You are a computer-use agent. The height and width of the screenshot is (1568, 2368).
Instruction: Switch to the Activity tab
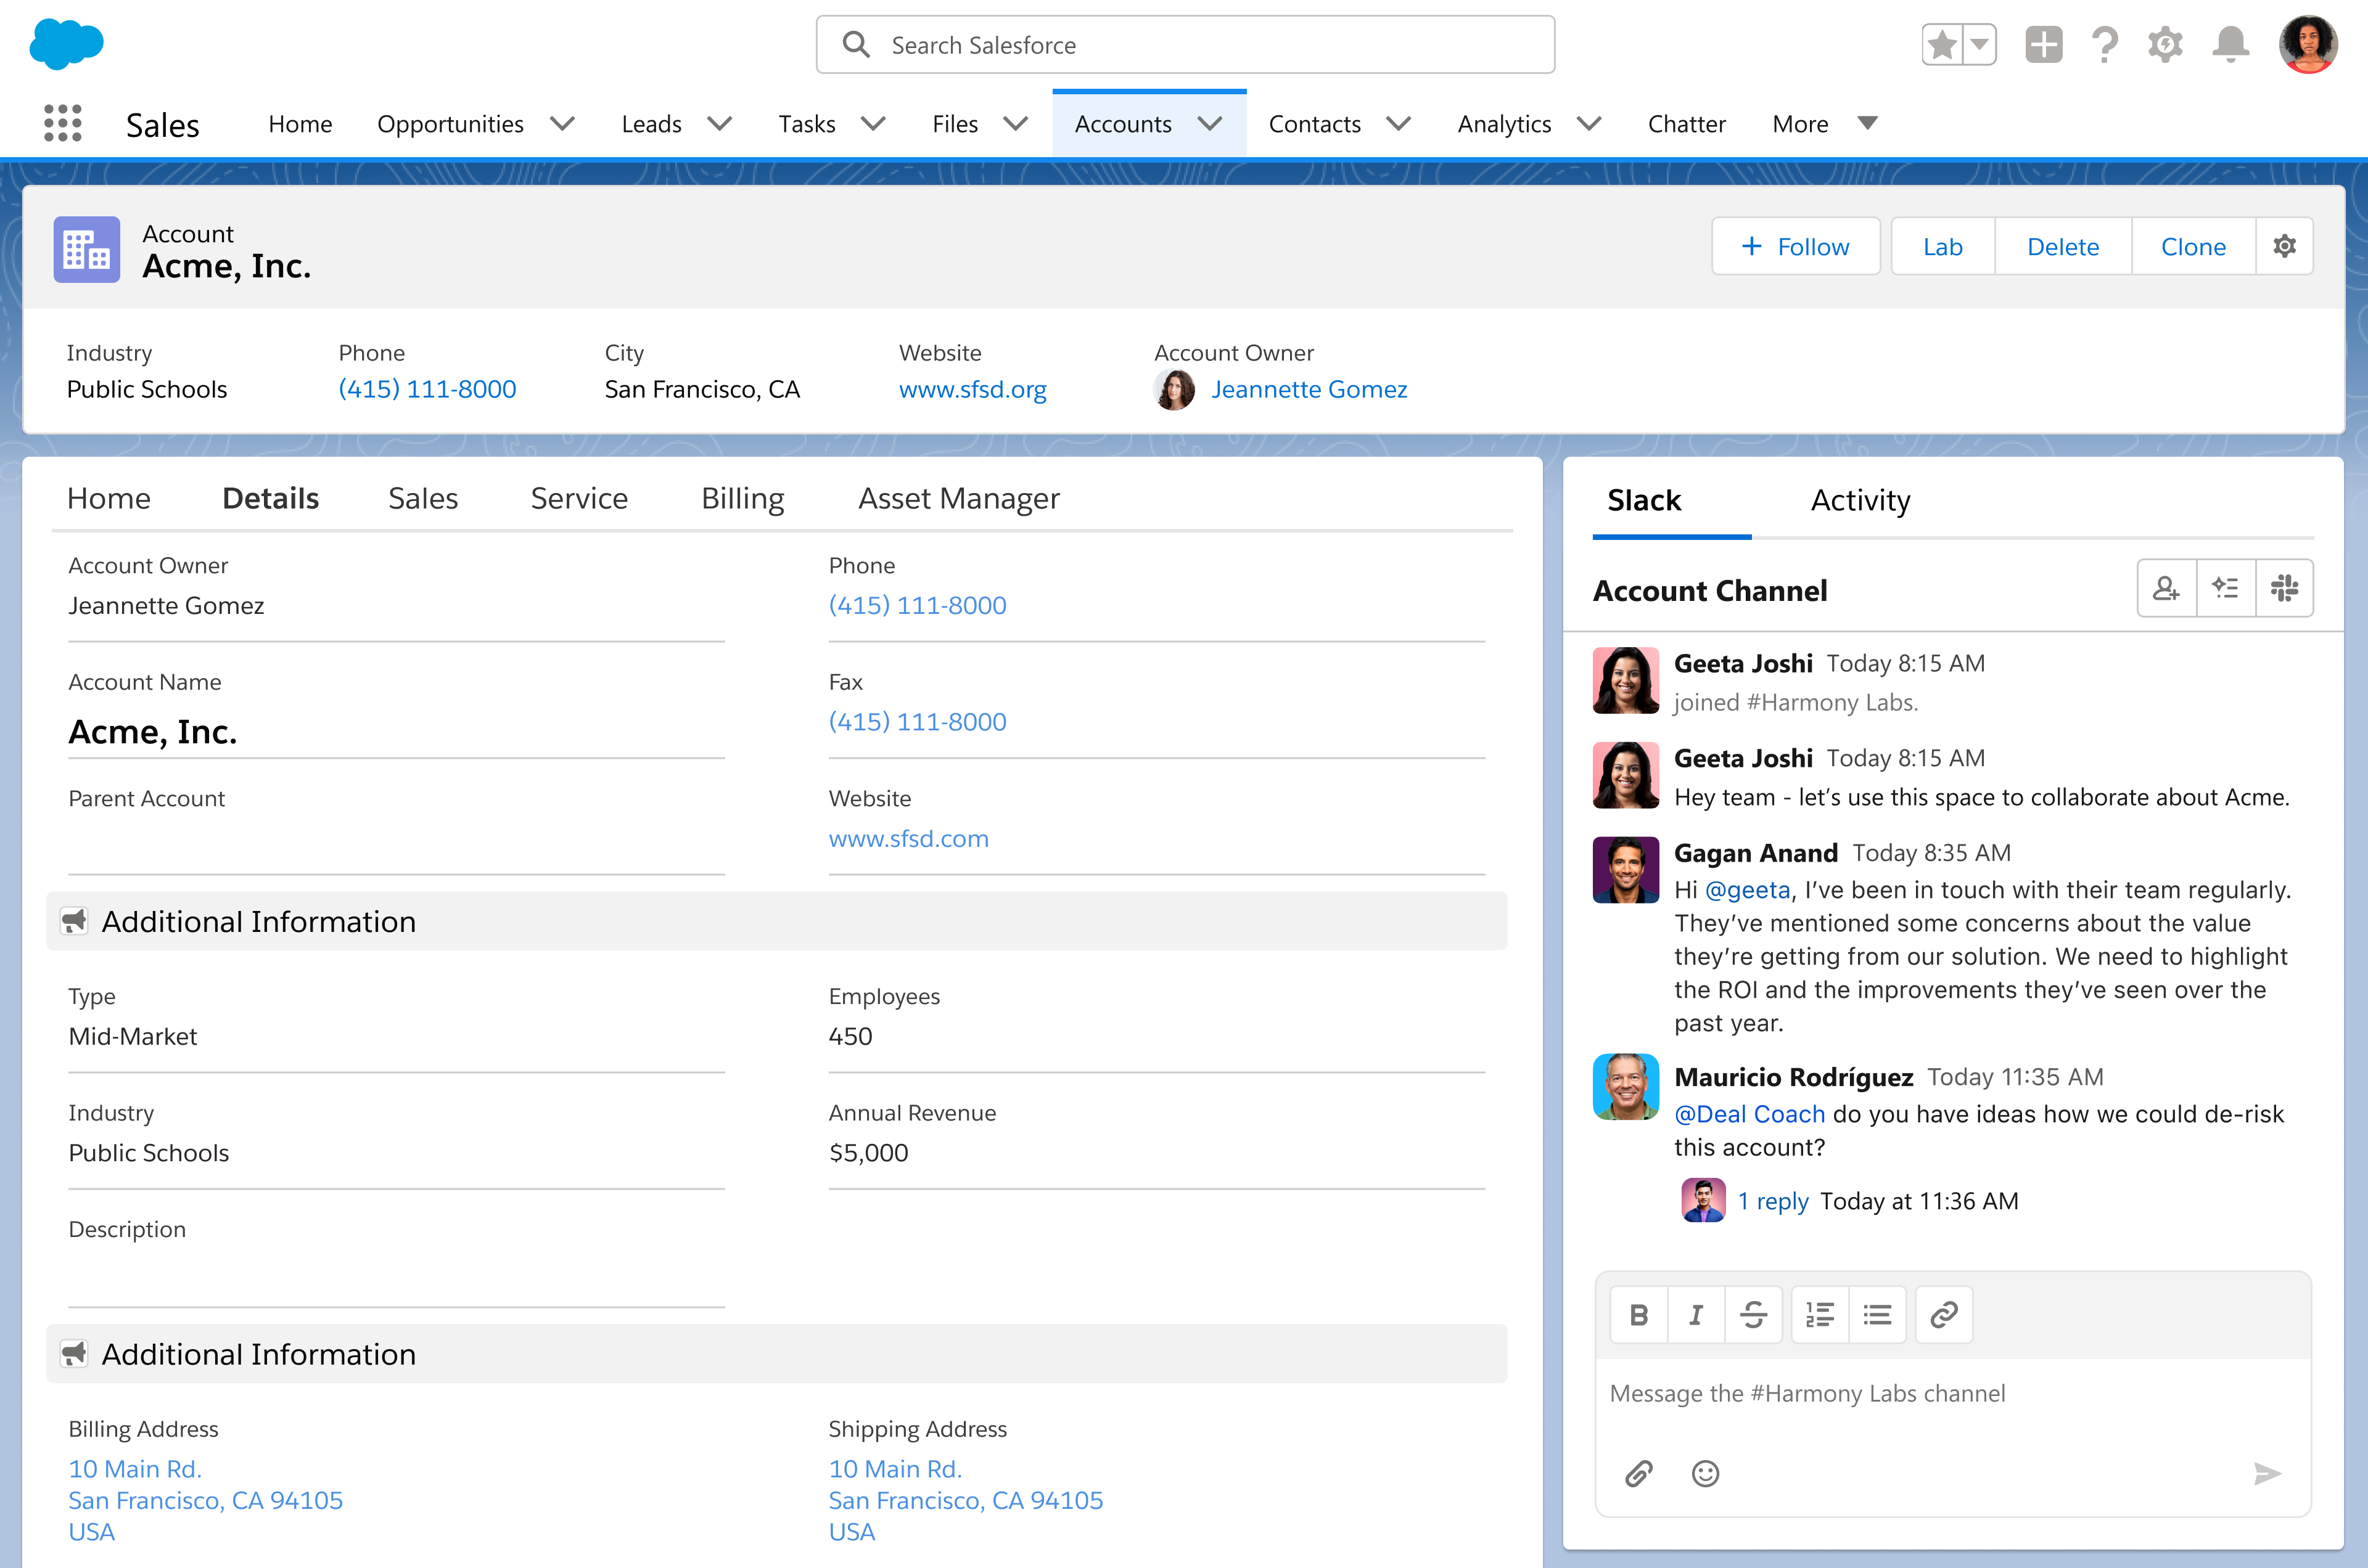[x=1860, y=500]
